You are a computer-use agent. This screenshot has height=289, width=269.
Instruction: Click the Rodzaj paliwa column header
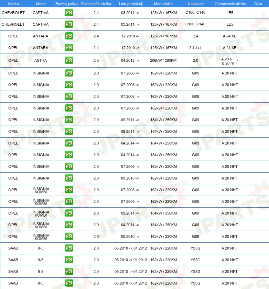tap(67, 4)
